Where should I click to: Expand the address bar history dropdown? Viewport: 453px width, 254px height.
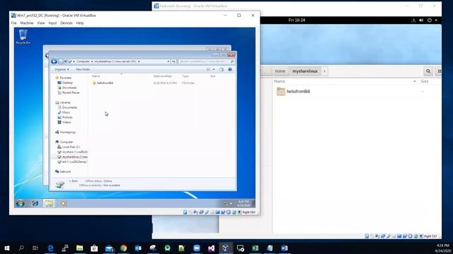[x=168, y=61]
